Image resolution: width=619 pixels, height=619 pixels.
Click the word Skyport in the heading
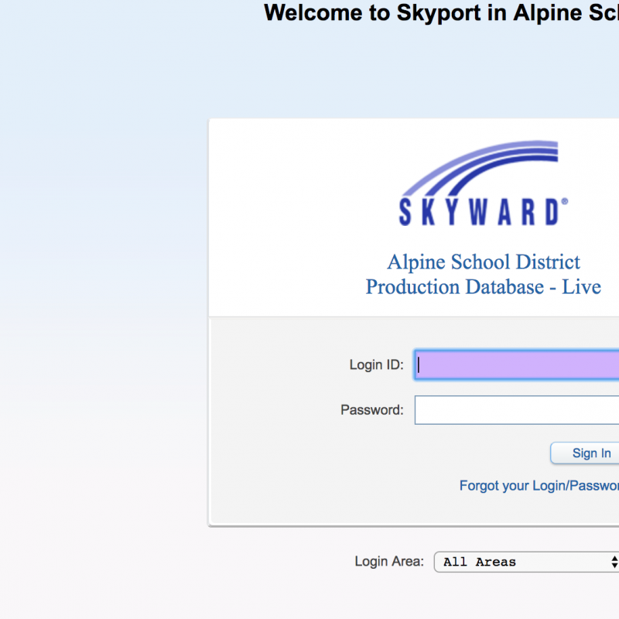[x=439, y=14]
